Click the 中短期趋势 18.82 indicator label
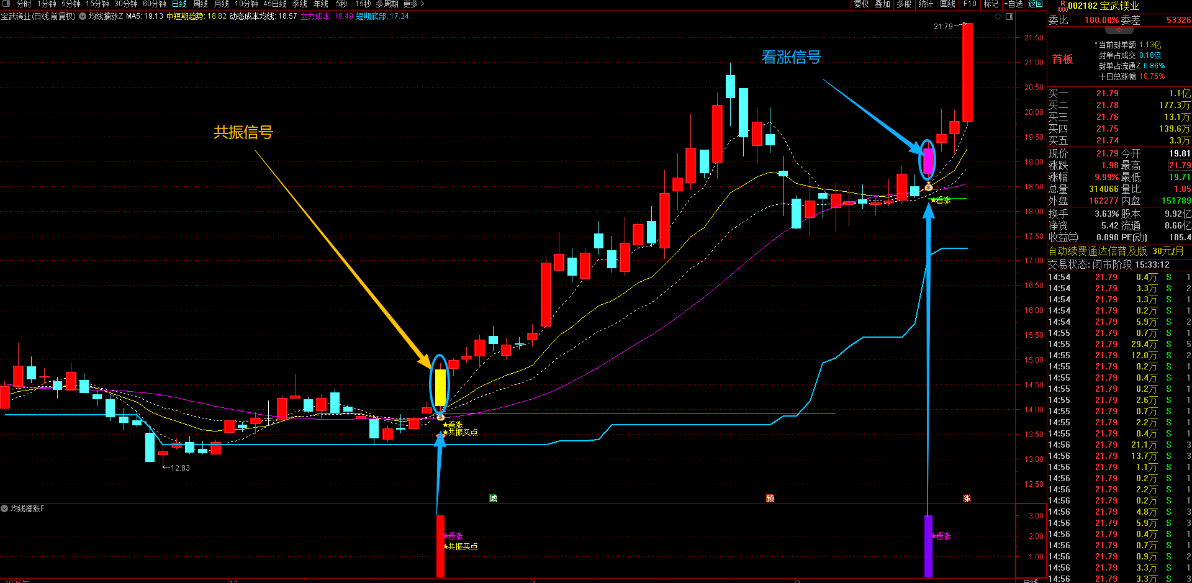 (196, 16)
